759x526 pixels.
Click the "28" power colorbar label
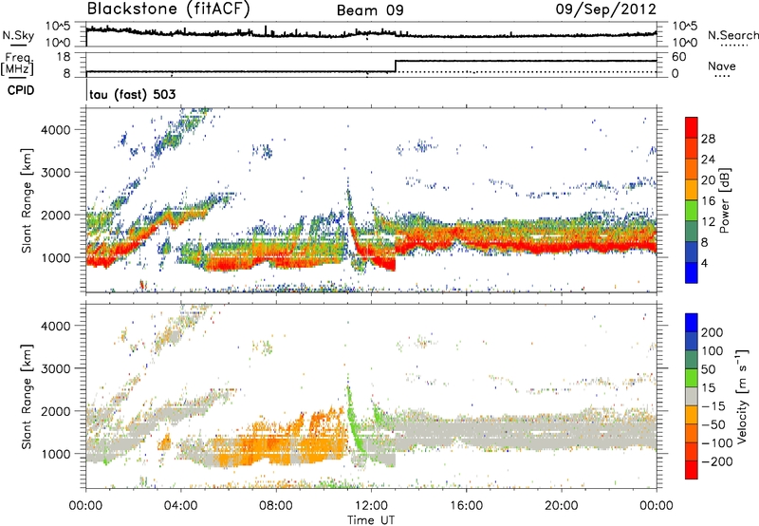[708, 139]
